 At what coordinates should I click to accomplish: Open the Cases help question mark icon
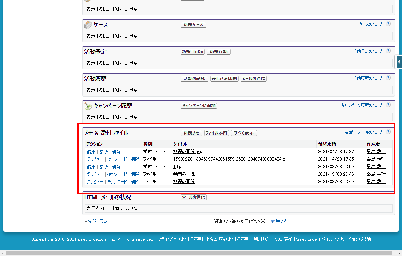pyautogui.click(x=388, y=24)
